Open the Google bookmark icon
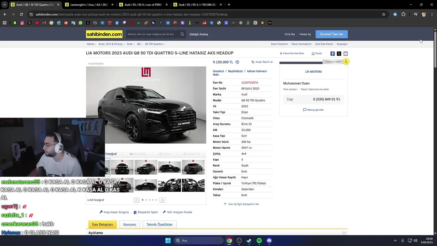437x246 pixels. (x=51, y=23)
